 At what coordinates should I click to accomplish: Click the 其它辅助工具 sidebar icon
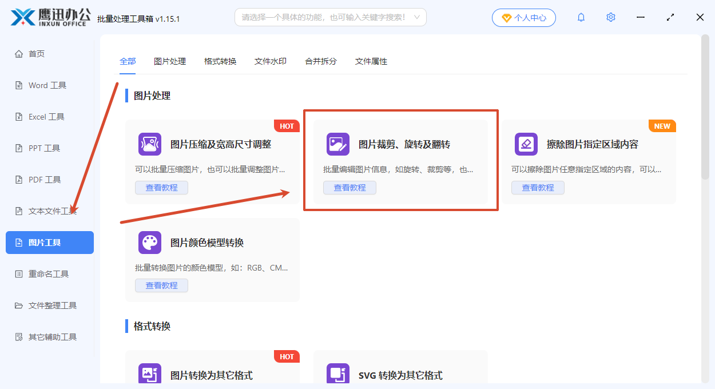click(18, 337)
